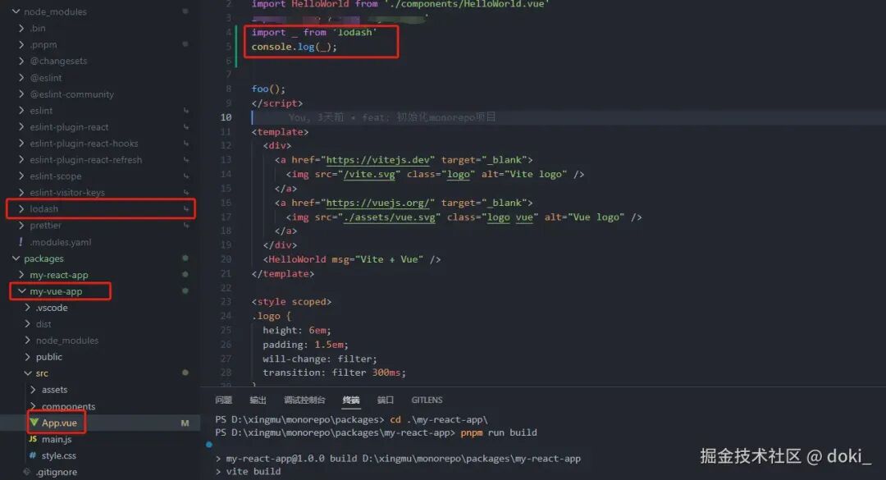Switch to the GITLENS panel tab
886x480 pixels.
pyautogui.click(x=427, y=400)
